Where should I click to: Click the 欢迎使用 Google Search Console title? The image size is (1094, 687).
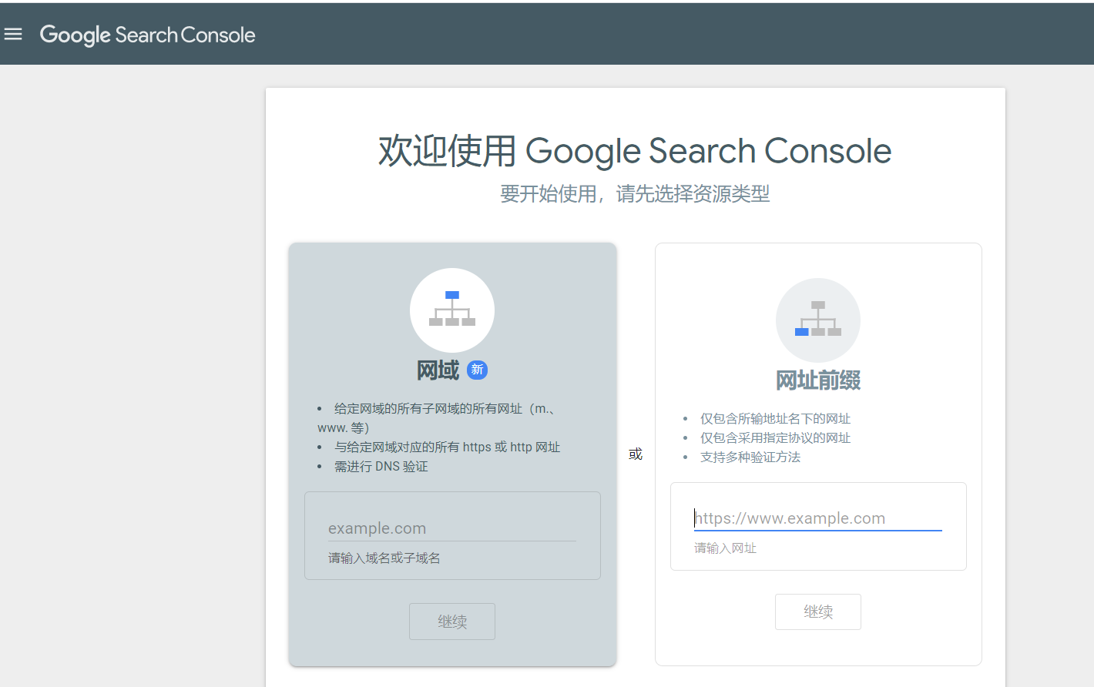point(635,151)
